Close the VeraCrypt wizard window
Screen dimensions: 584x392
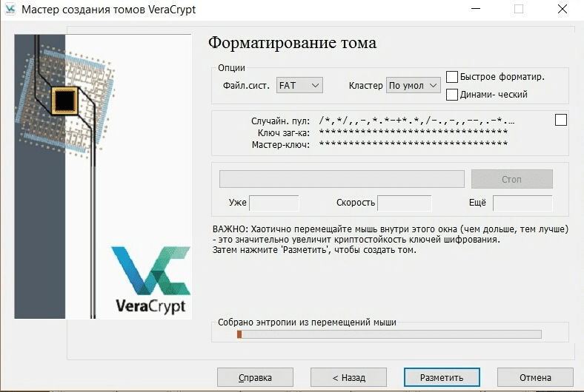click(x=563, y=9)
